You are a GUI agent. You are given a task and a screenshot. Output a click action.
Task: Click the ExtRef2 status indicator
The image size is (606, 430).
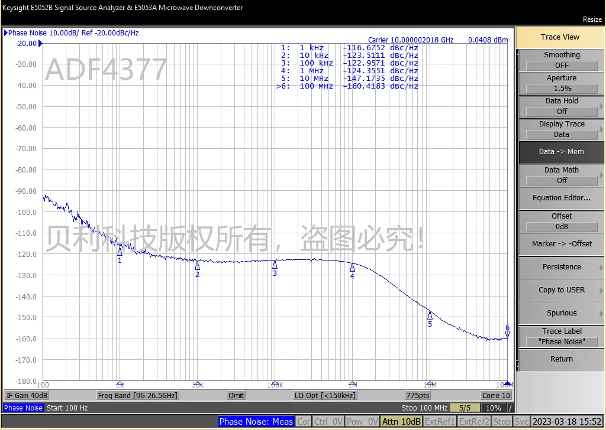pos(474,422)
